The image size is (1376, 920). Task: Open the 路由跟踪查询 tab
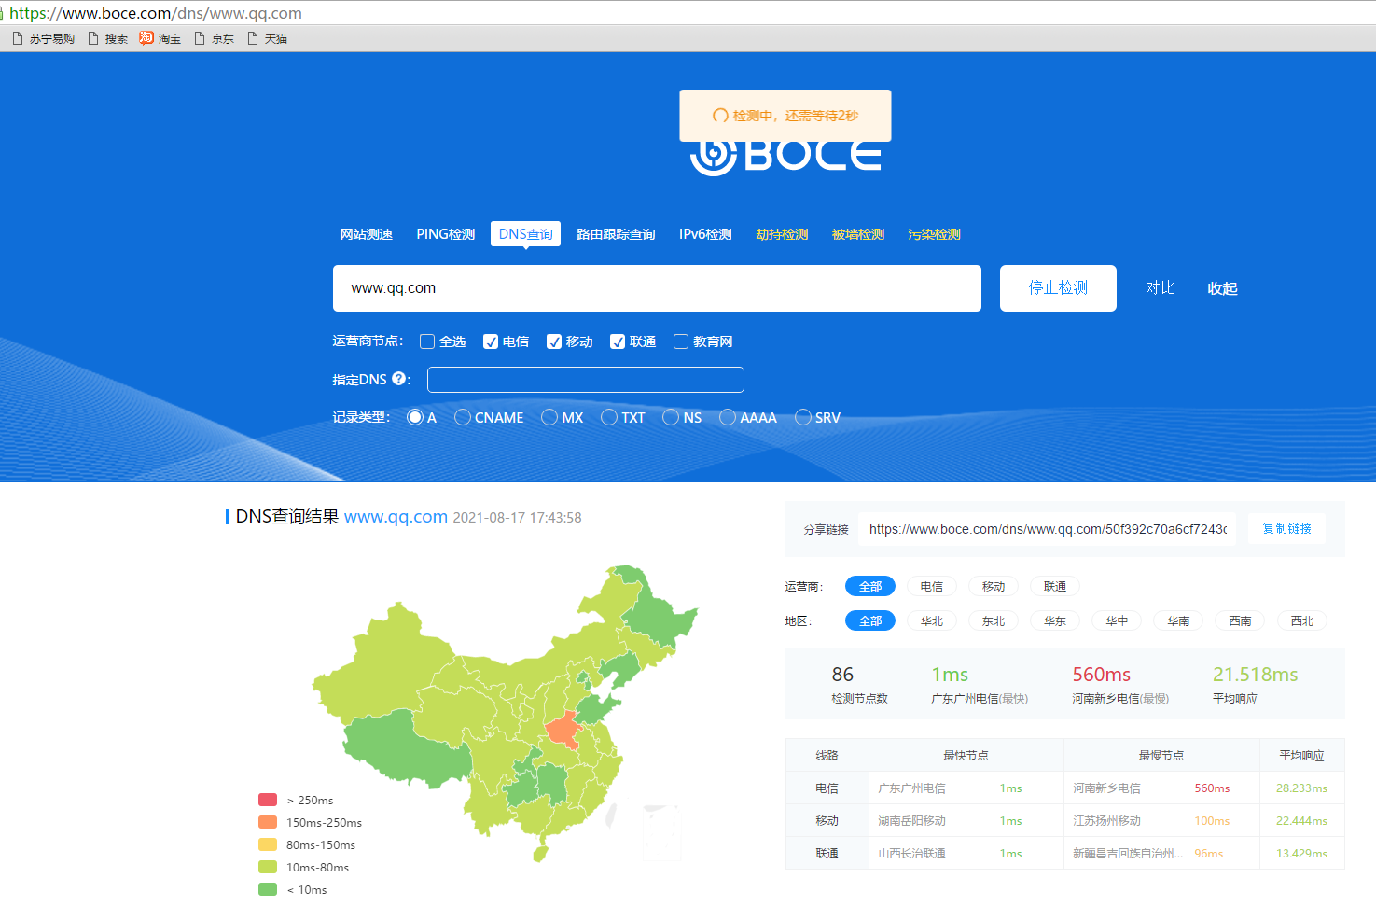pyautogui.click(x=616, y=234)
